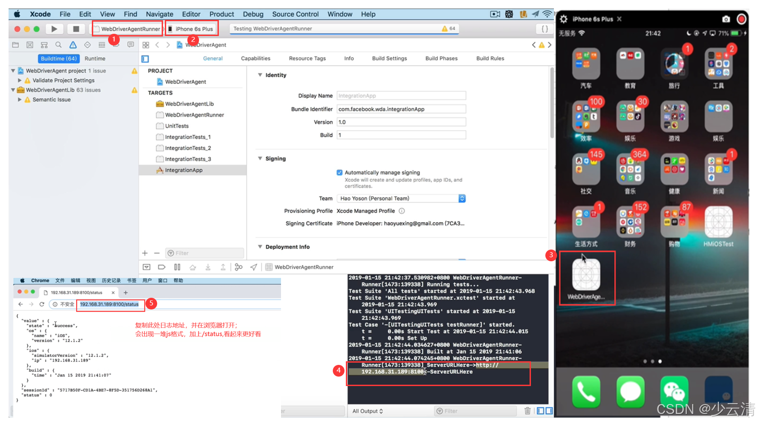Open the Test navigator diamond icon

pyautogui.click(x=87, y=45)
